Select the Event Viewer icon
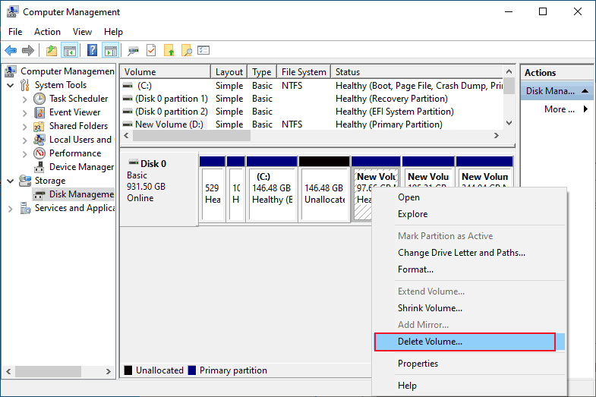Image resolution: width=596 pixels, height=397 pixels. coord(39,112)
